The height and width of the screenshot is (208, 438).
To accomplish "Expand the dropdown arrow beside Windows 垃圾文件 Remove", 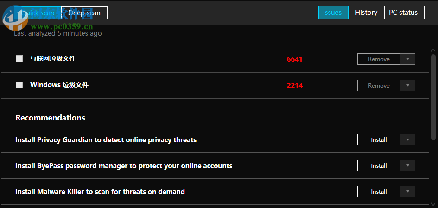I will [x=408, y=86].
